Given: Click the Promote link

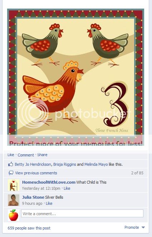Looking at the screenshot, I should [132, 227].
